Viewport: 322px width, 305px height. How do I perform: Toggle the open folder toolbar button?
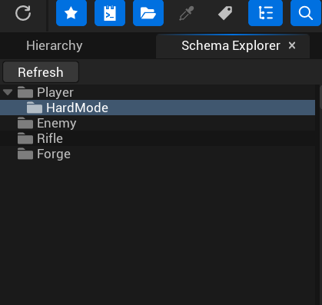click(148, 13)
